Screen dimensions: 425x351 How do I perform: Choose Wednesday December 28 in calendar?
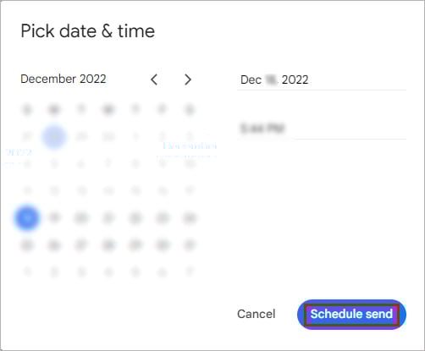(x=108, y=245)
